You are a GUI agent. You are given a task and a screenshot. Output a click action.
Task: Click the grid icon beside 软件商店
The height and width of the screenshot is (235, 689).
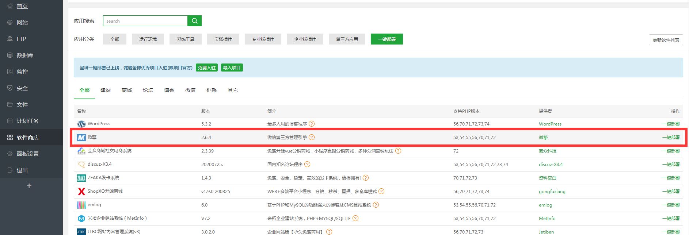[10, 137]
